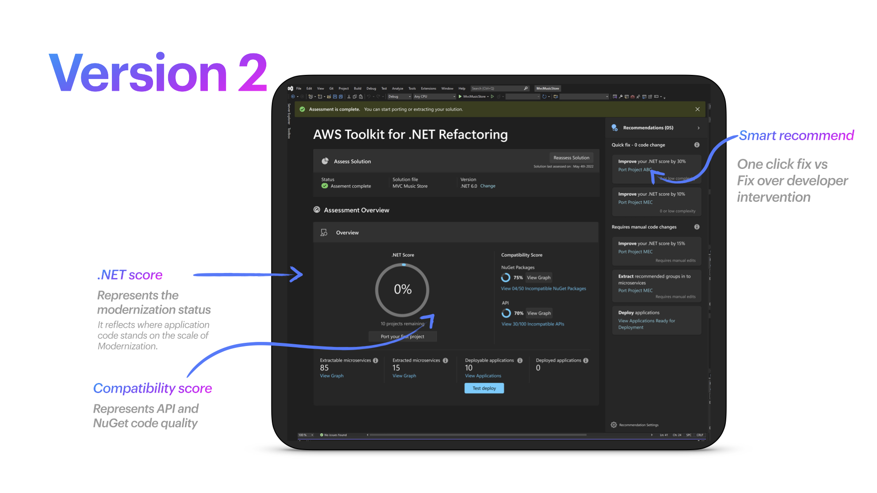Click Change link next to .NET 6.0

tap(487, 186)
